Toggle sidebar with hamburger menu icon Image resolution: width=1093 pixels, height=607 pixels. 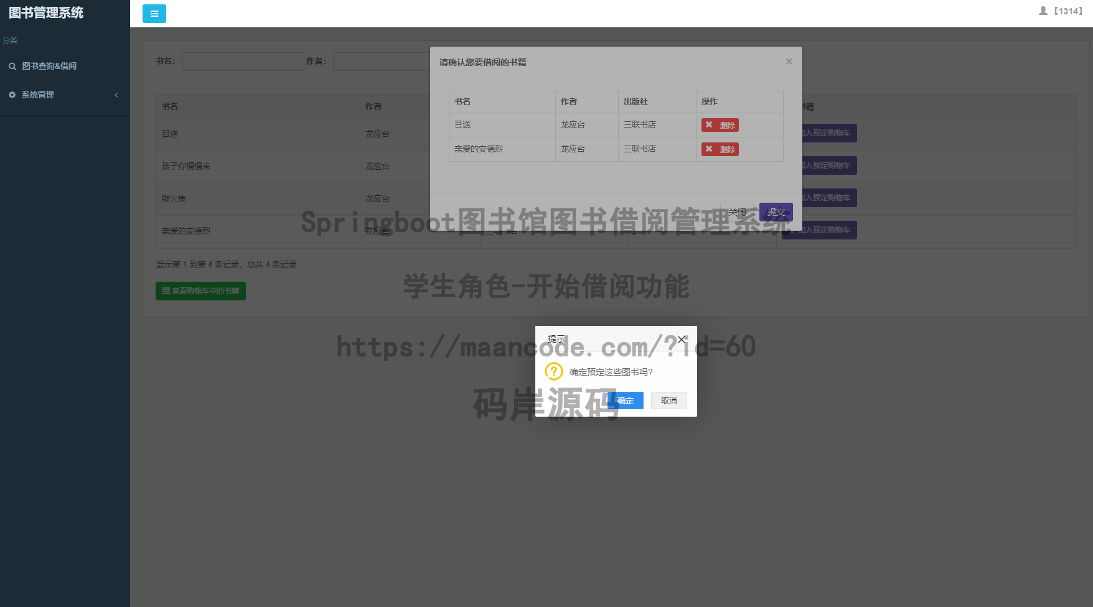coord(154,14)
